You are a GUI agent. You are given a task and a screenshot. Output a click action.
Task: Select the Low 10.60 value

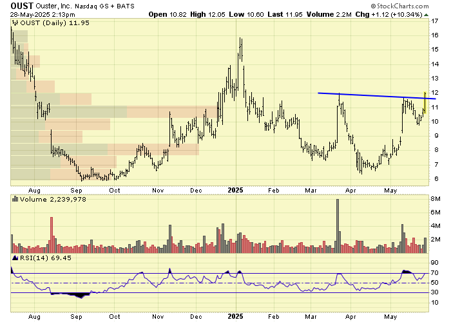(246, 14)
